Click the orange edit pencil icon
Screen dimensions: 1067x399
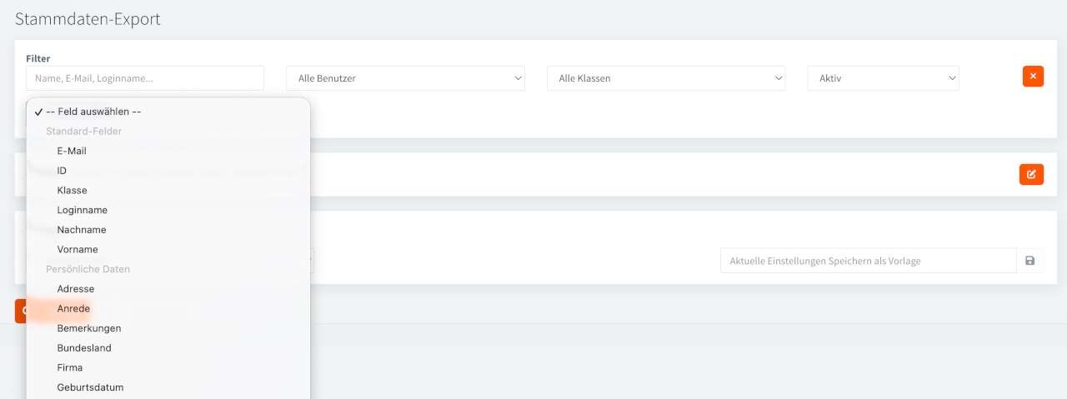click(x=1031, y=174)
